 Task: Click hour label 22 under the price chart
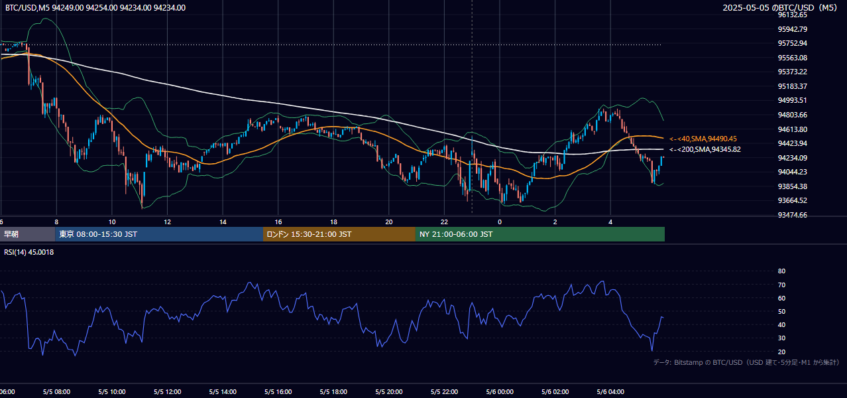coord(444,222)
